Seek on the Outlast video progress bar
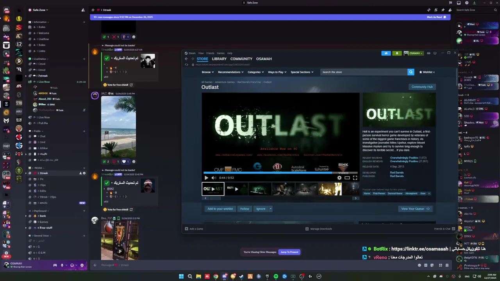The width and height of the screenshot is (500, 281). pos(280,173)
